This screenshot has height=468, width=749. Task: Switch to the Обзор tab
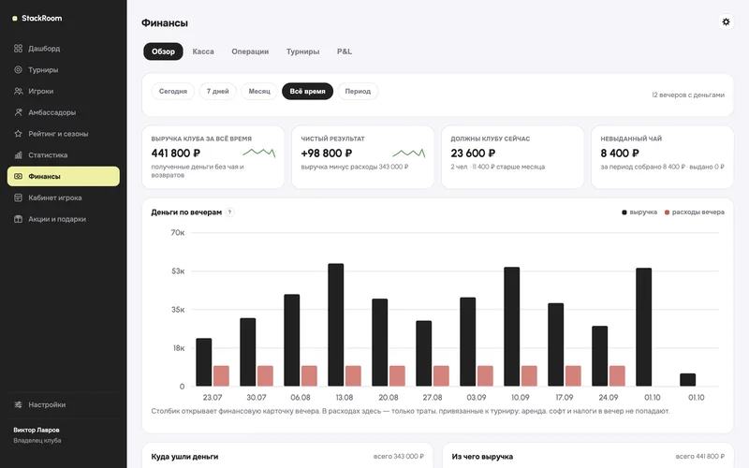point(163,51)
